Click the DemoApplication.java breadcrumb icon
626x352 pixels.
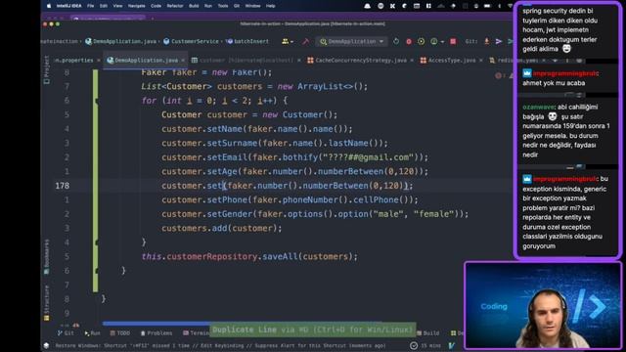pyautogui.click(x=89, y=41)
